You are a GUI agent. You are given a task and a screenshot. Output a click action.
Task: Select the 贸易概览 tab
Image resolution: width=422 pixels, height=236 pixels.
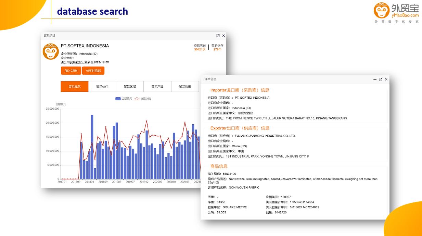pos(74,87)
